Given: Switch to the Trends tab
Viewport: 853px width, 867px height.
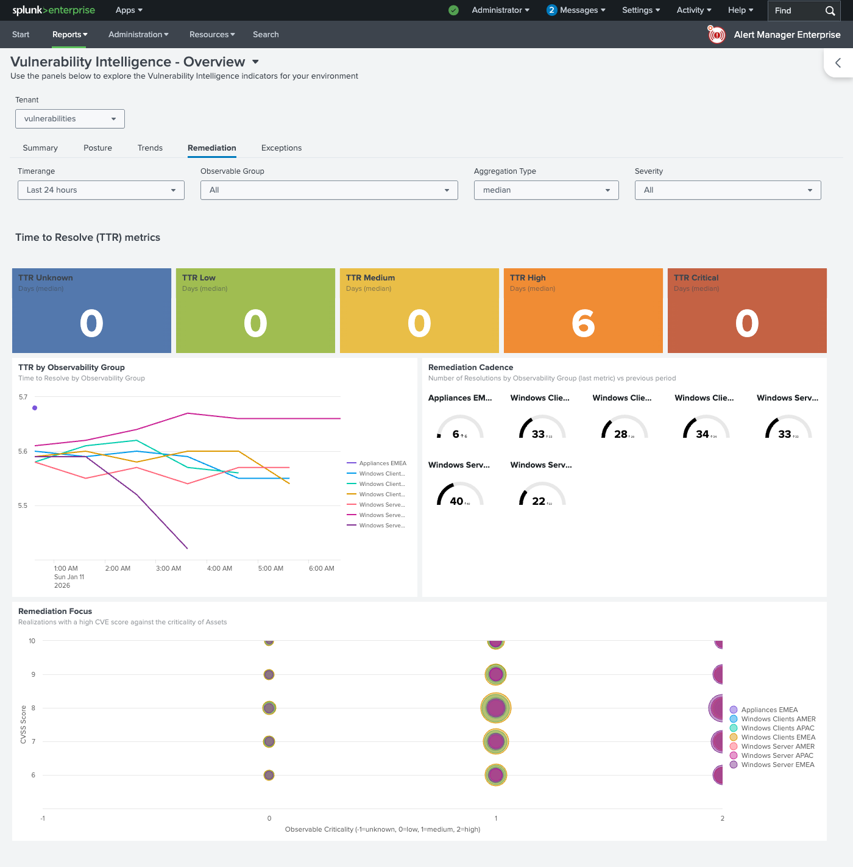Looking at the screenshot, I should click(x=150, y=148).
